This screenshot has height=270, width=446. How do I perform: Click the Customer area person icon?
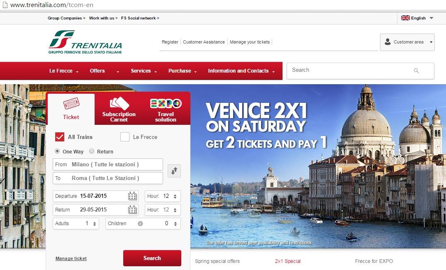point(388,42)
